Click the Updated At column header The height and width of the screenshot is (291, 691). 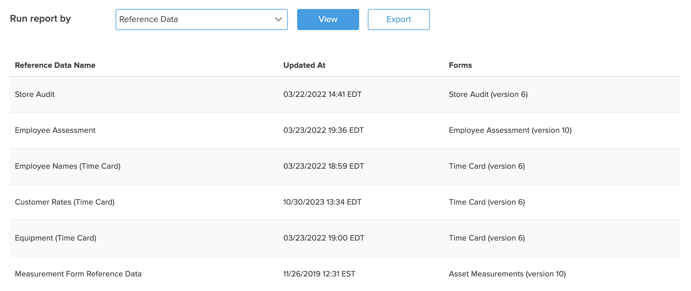tap(304, 65)
